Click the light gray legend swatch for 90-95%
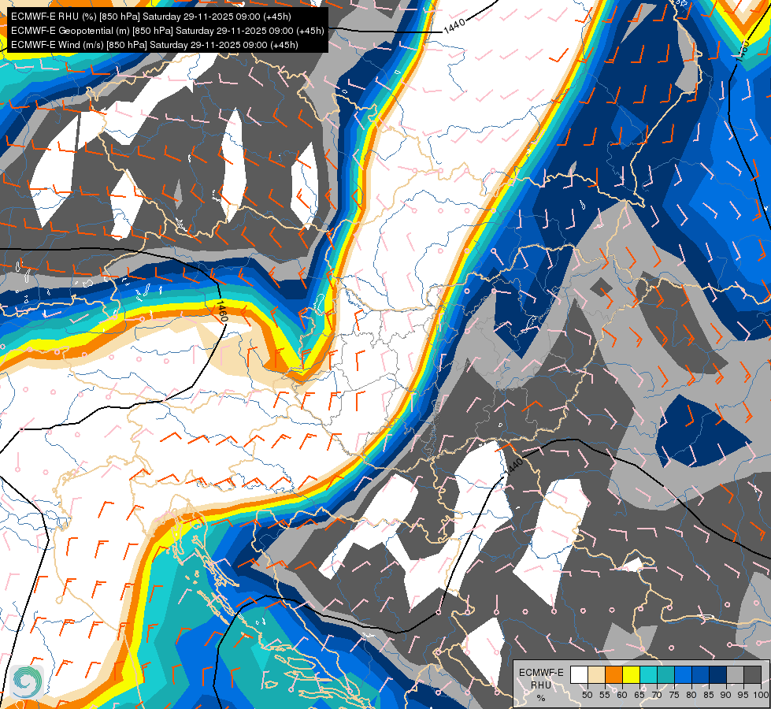The width and height of the screenshot is (771, 709). pos(736,675)
